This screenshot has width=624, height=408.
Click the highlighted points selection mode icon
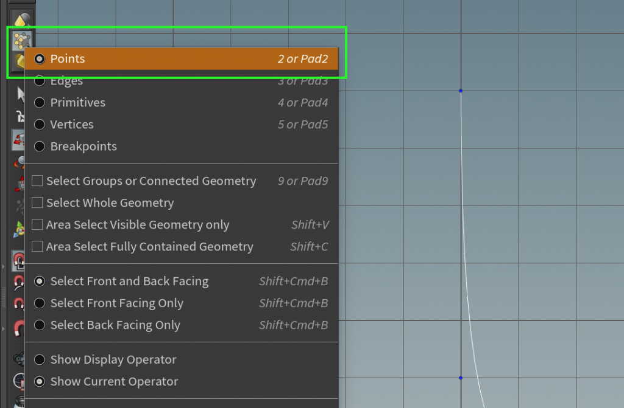point(21,41)
